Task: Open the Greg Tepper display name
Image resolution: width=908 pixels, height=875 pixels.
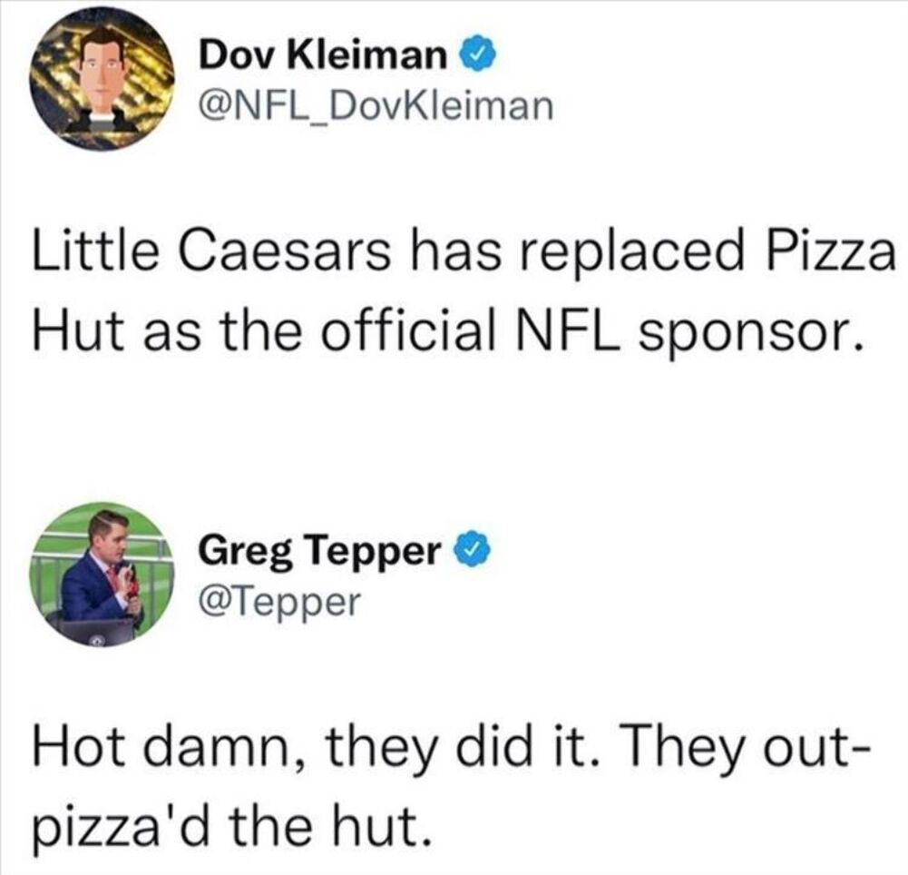Action: [x=319, y=550]
